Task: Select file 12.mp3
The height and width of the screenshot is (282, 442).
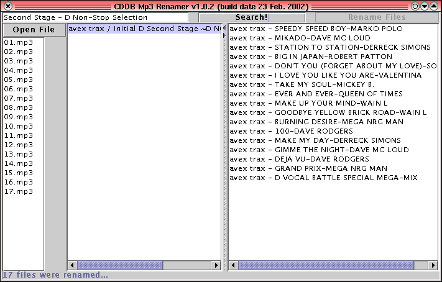Action: 23,145
